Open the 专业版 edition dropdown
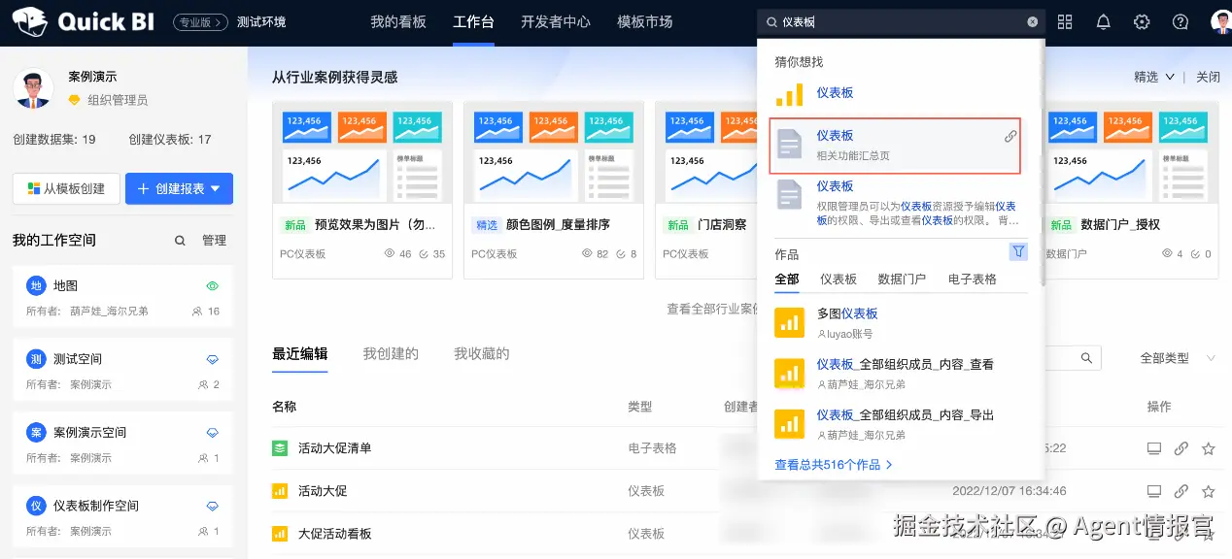 (x=200, y=21)
